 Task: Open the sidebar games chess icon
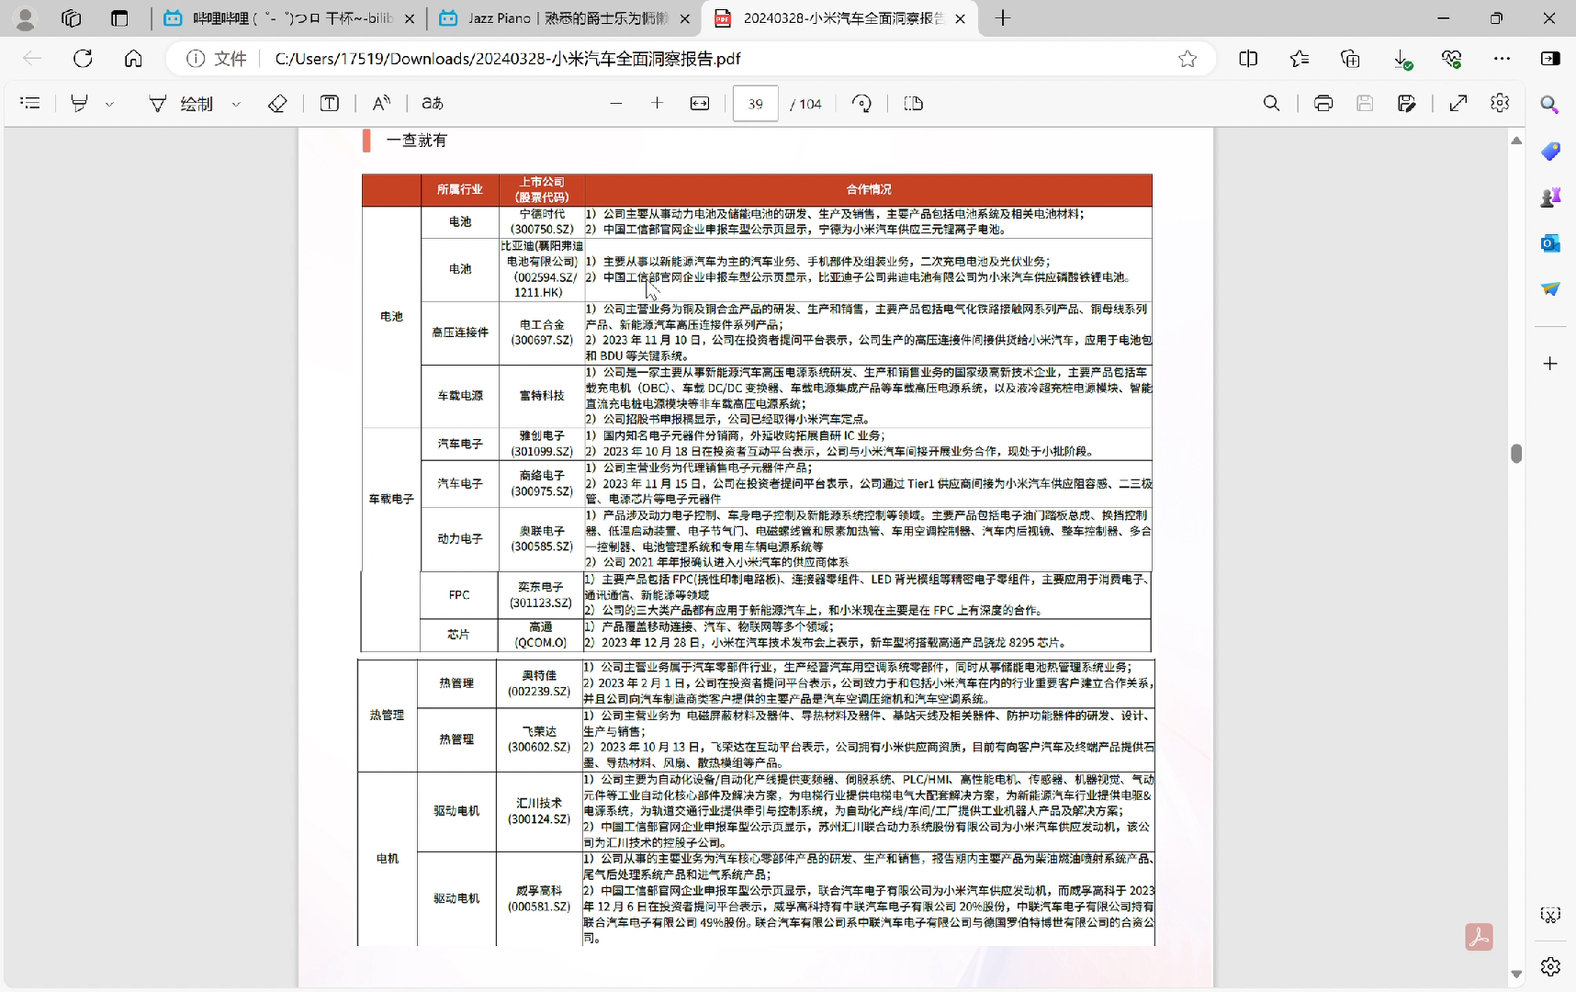(x=1550, y=197)
